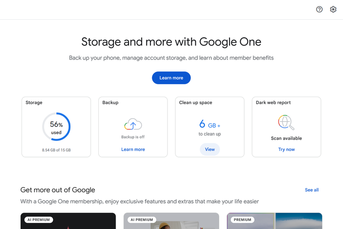Open the AI Premium card with person photo
This screenshot has width=343, height=229.
coord(171,221)
